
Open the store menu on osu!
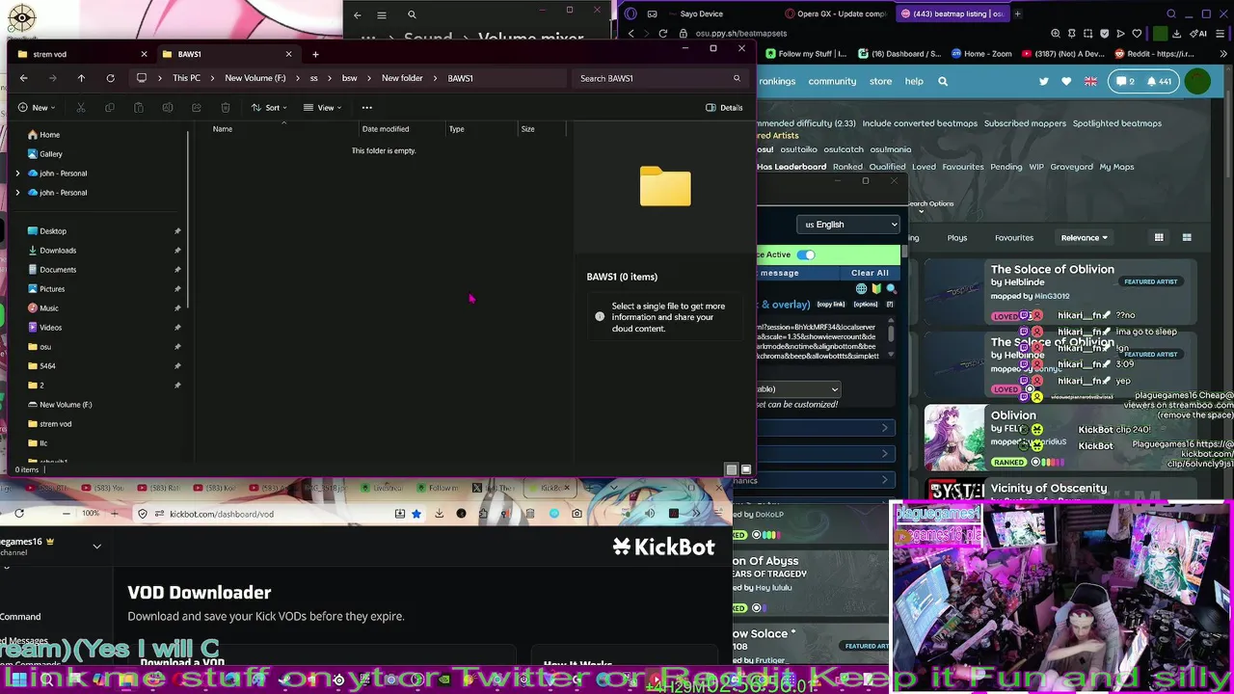[880, 81]
